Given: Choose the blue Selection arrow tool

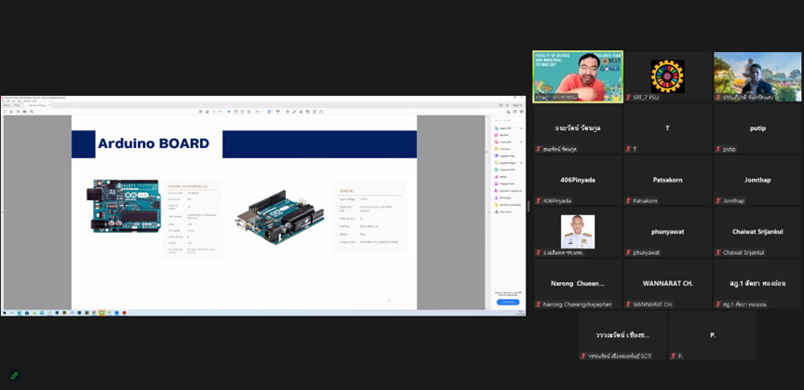Looking at the screenshot, I should 229,112.
